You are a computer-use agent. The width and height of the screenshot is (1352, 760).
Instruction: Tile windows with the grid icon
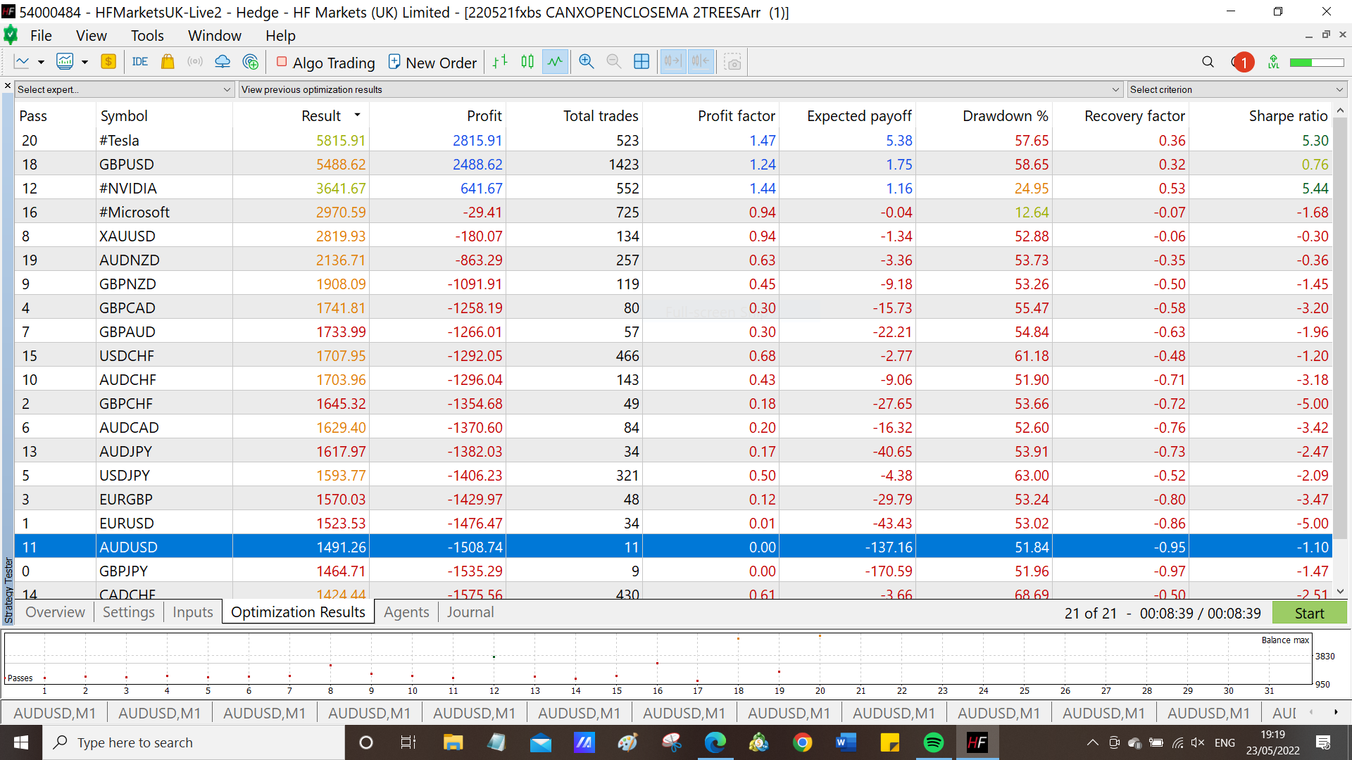pyautogui.click(x=641, y=62)
